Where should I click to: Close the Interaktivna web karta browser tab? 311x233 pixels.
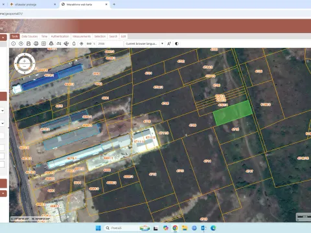[x=106, y=5]
